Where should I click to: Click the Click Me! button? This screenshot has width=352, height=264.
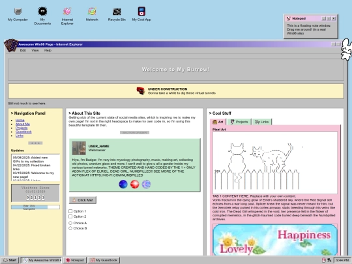click(83, 200)
